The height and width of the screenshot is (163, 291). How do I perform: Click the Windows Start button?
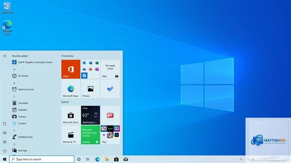(4, 159)
